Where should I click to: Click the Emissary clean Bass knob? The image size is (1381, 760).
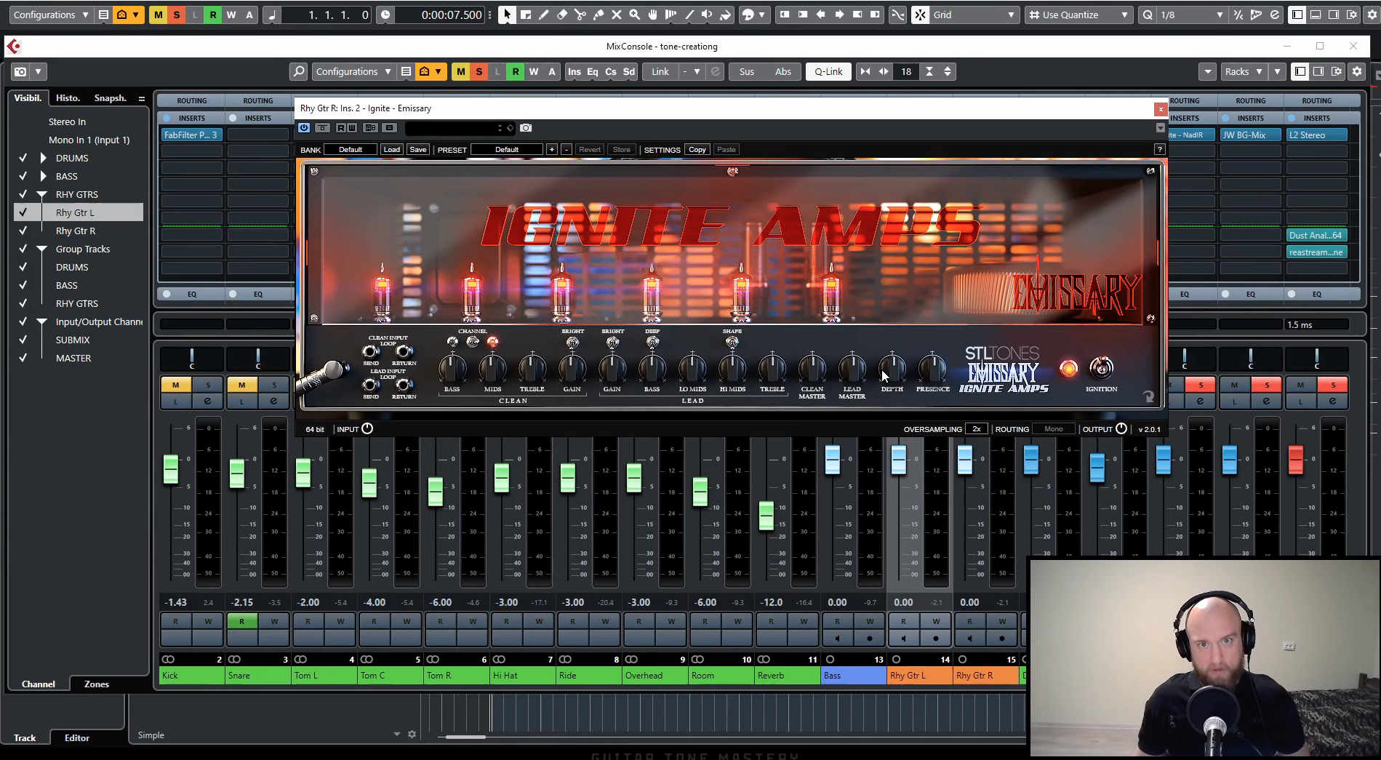(x=452, y=368)
